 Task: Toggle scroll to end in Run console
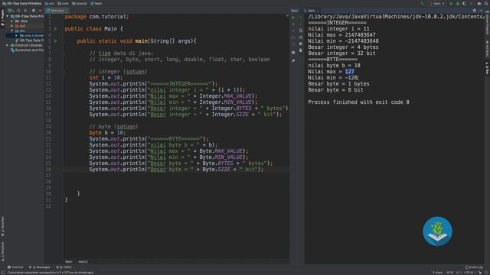[x=301, y=37]
